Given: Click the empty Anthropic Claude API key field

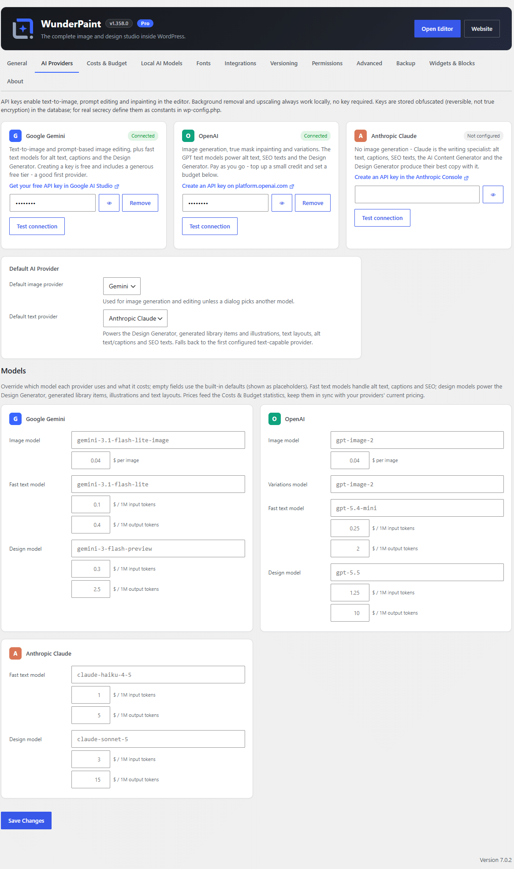Looking at the screenshot, I should pyautogui.click(x=417, y=194).
